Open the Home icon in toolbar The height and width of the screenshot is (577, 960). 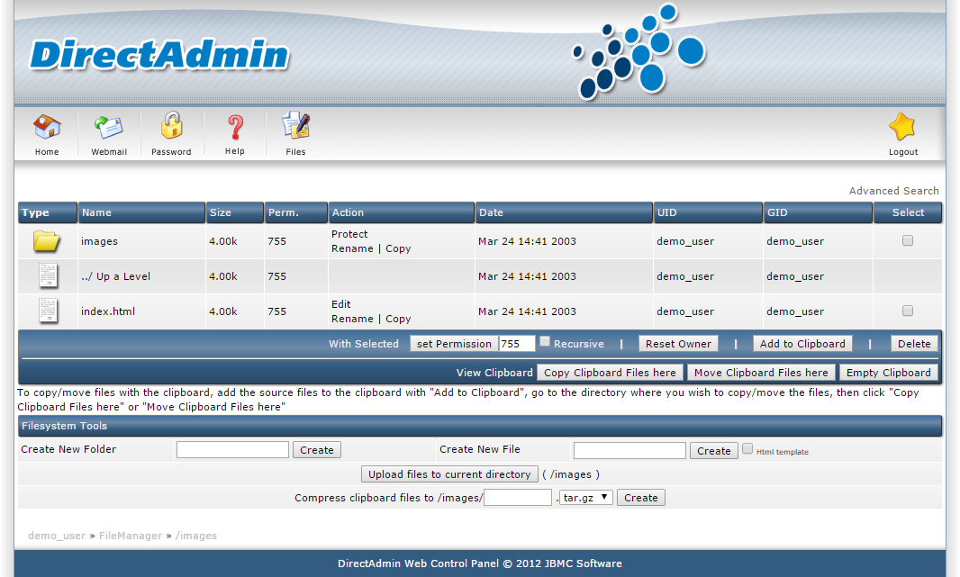pyautogui.click(x=47, y=127)
